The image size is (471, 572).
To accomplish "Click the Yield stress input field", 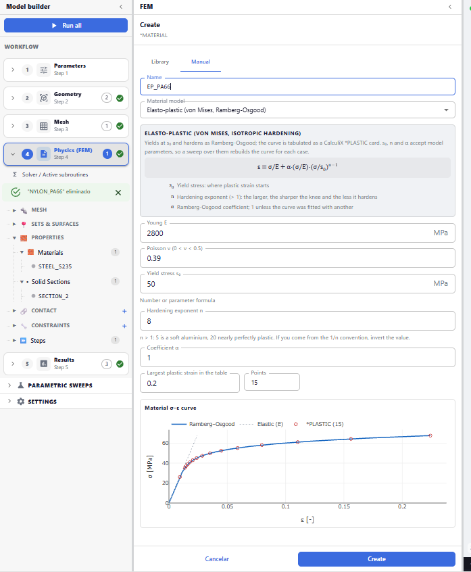I will [x=297, y=284].
